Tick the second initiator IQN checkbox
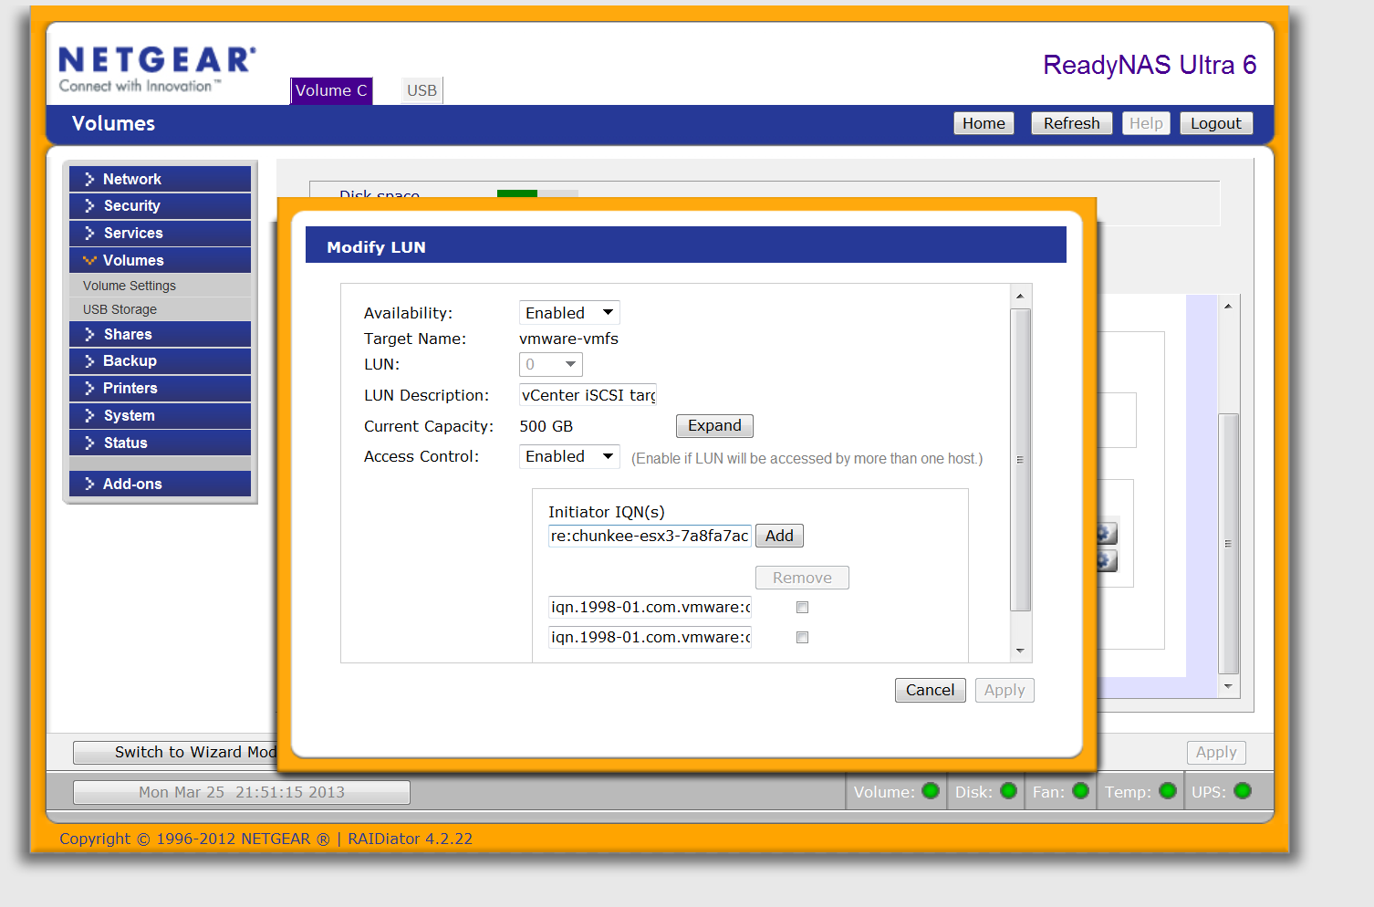 [802, 638]
